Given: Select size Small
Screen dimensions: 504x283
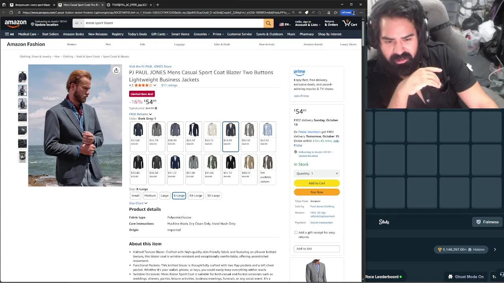Looking at the screenshot, I should [135, 195].
